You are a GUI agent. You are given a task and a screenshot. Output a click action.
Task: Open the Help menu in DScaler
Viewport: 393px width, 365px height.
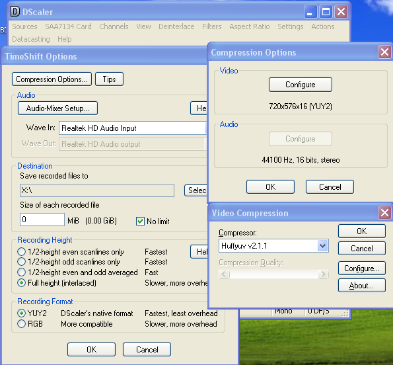(65, 39)
